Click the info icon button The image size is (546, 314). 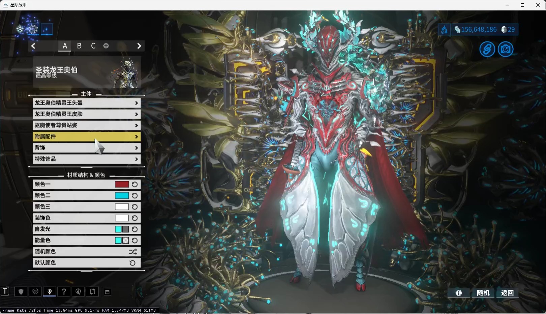pyautogui.click(x=459, y=293)
